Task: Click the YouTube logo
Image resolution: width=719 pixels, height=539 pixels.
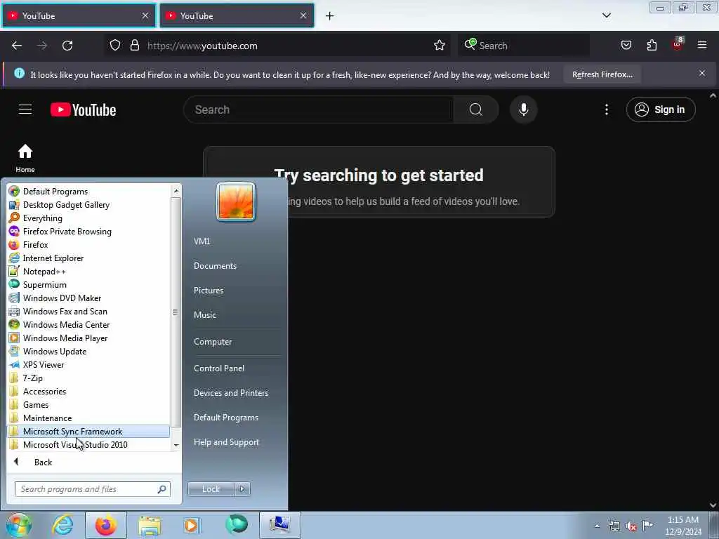Action: coord(83,109)
